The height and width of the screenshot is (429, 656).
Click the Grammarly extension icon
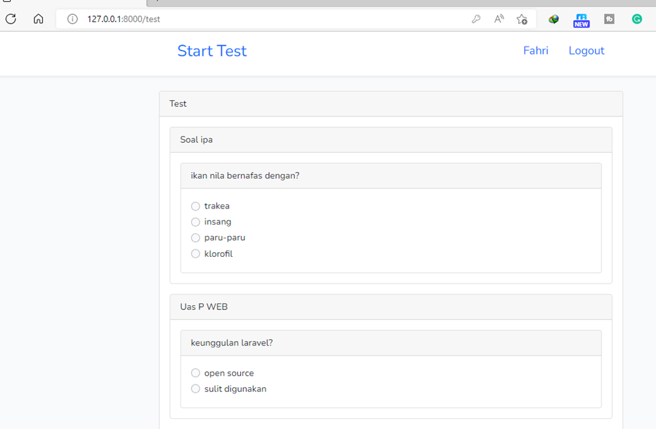(637, 19)
